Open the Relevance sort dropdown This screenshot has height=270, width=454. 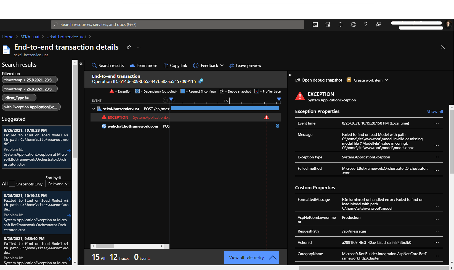pos(58,183)
